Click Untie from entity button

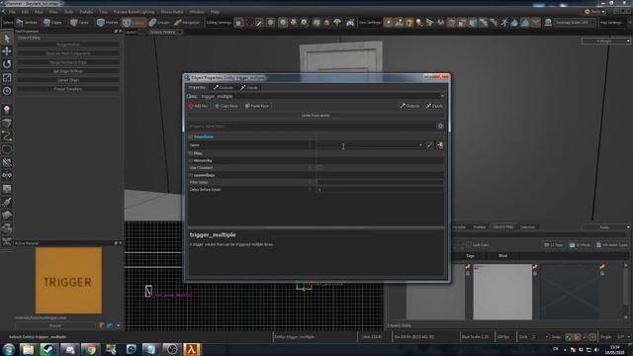point(316,116)
